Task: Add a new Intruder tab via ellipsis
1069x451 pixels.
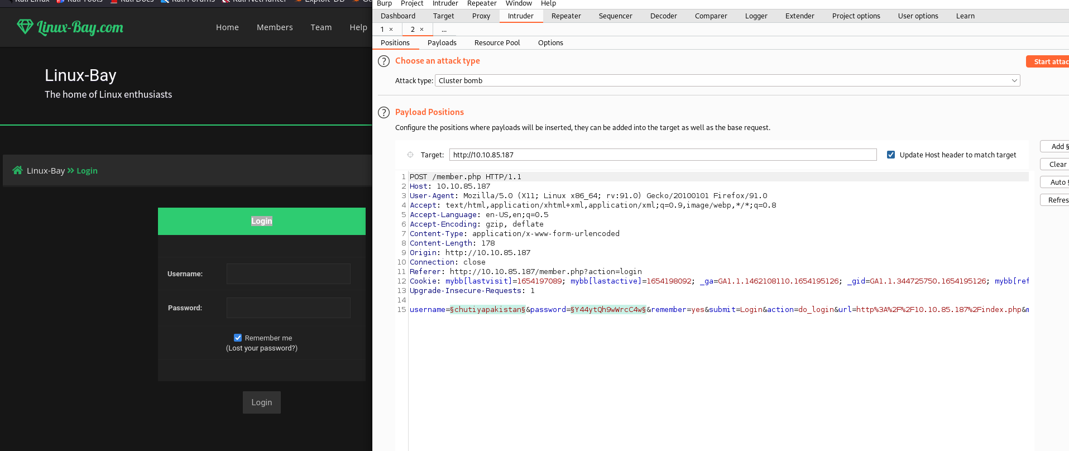Action: pos(444,30)
